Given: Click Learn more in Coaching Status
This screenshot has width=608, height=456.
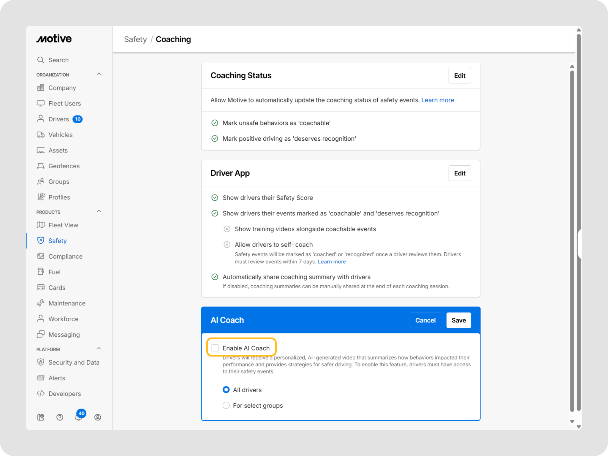Looking at the screenshot, I should (437, 100).
